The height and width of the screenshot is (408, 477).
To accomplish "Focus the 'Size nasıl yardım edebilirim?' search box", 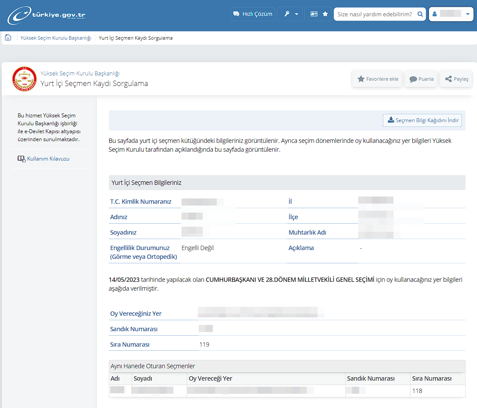I will point(374,14).
